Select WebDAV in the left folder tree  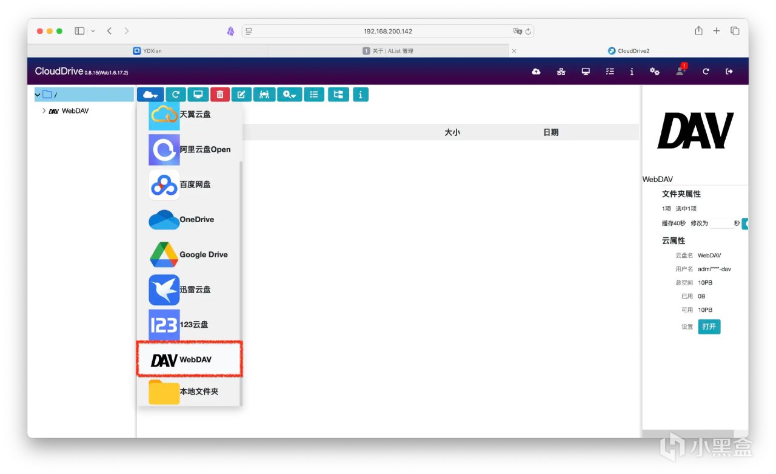[75, 111]
